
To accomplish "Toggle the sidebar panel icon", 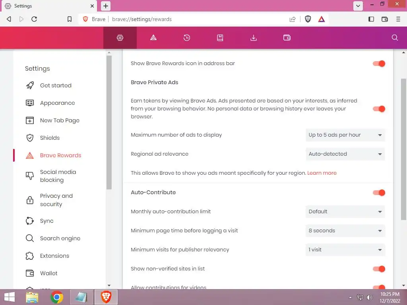I will click(x=371, y=19).
